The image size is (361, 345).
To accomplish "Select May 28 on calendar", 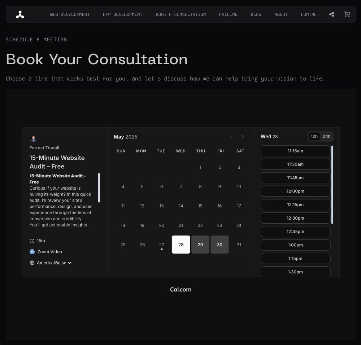I will (181, 245).
